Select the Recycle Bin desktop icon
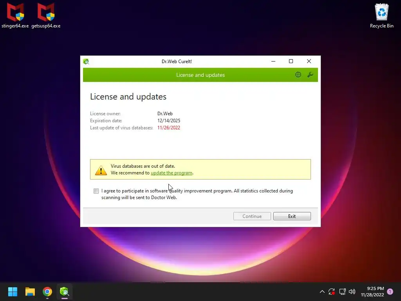 pos(381,16)
